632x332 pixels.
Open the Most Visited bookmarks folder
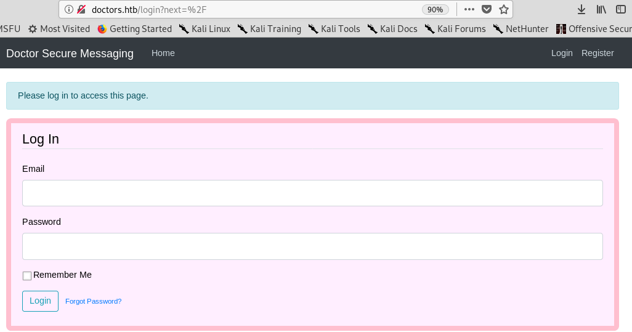[59, 28]
